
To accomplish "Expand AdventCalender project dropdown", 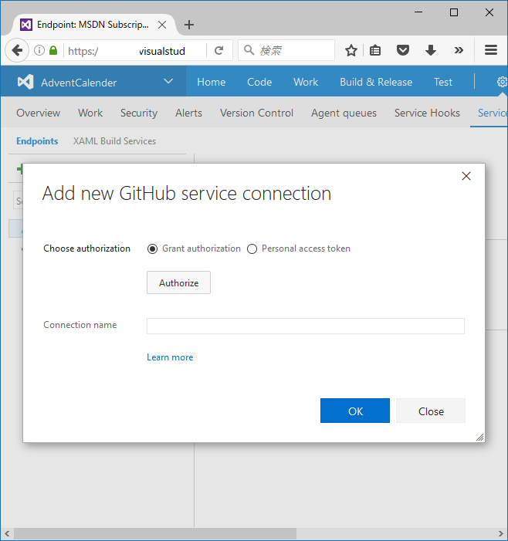I will (x=168, y=82).
